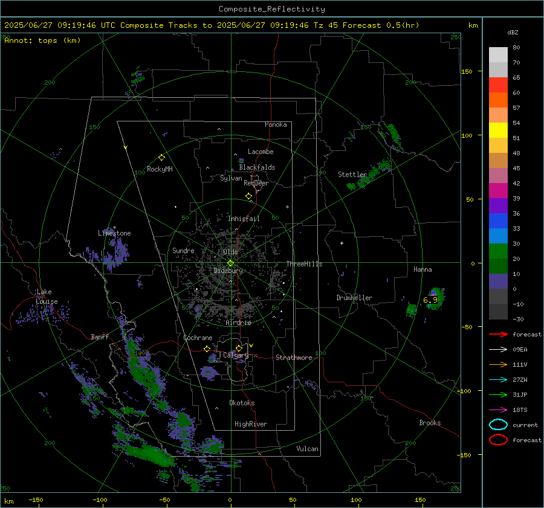The width and height of the screenshot is (544, 508).
Task: Click the Airdrie label
Action: pos(238,323)
